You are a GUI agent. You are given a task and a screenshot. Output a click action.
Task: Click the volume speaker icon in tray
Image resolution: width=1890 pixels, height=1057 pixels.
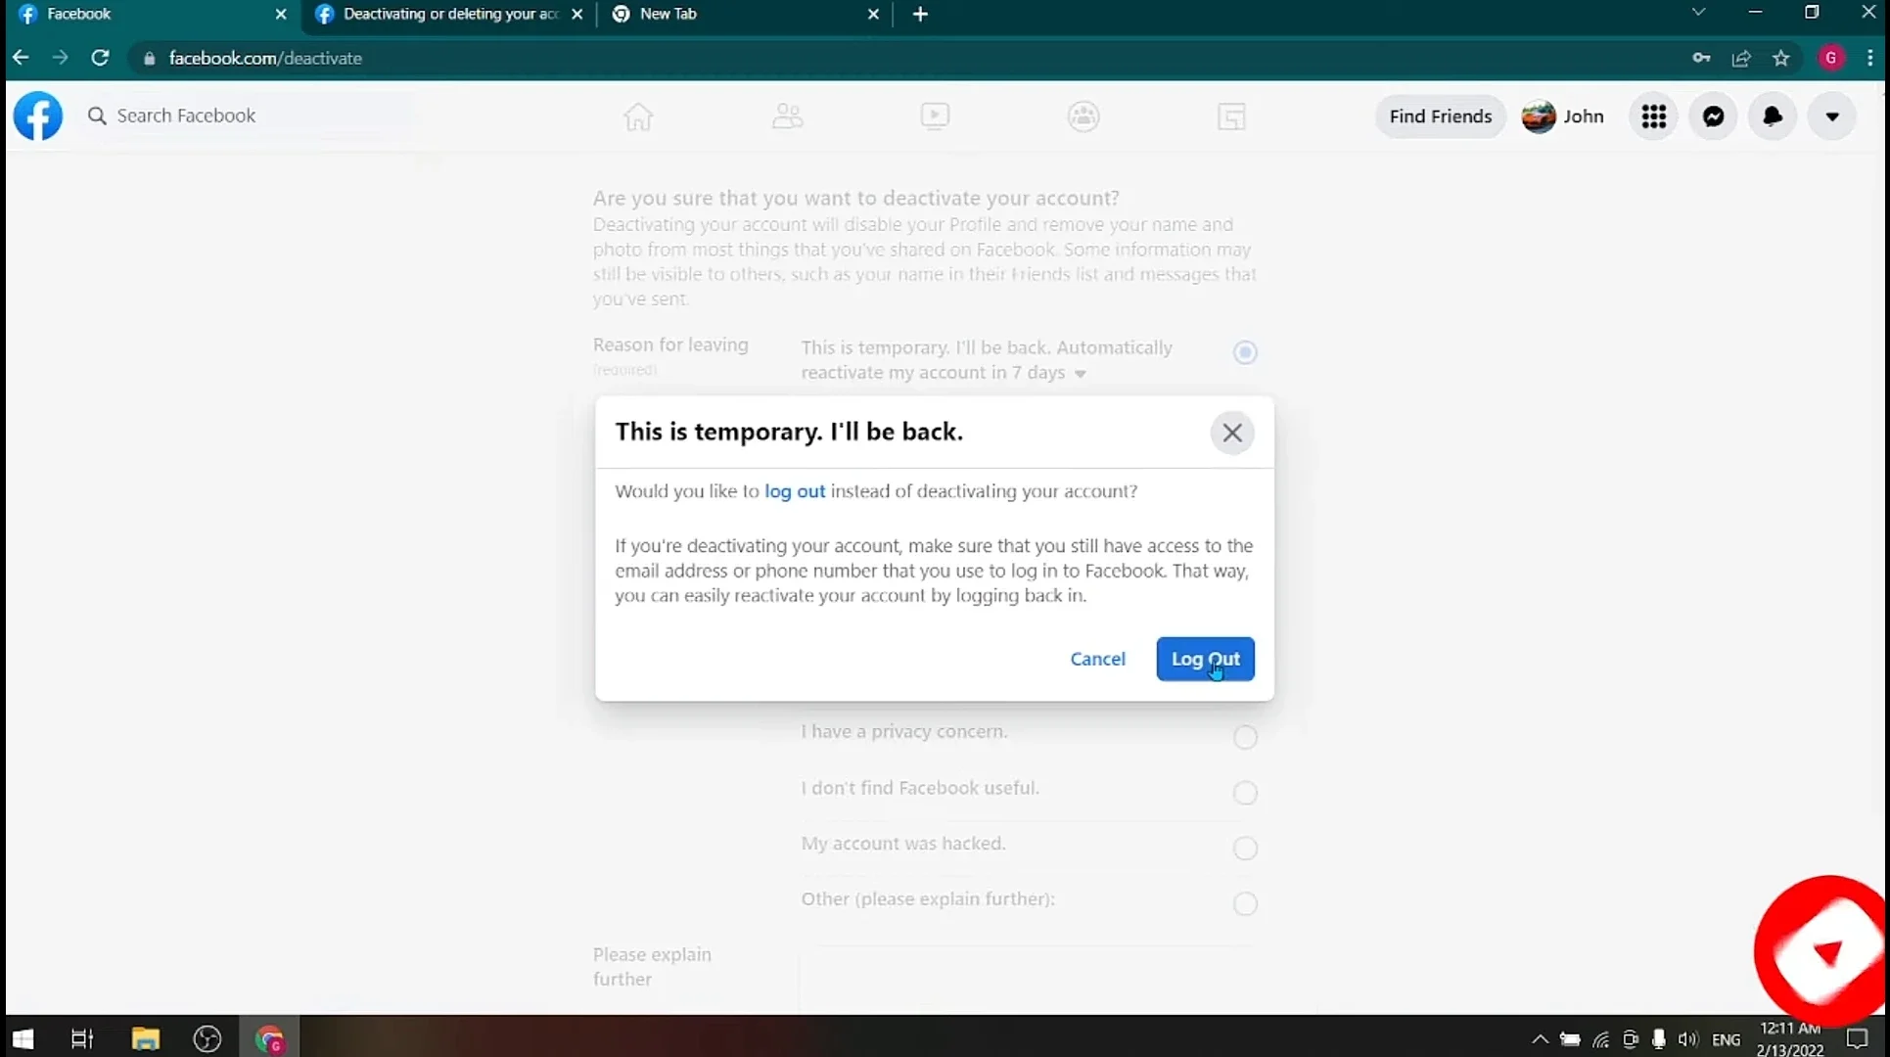click(1687, 1039)
